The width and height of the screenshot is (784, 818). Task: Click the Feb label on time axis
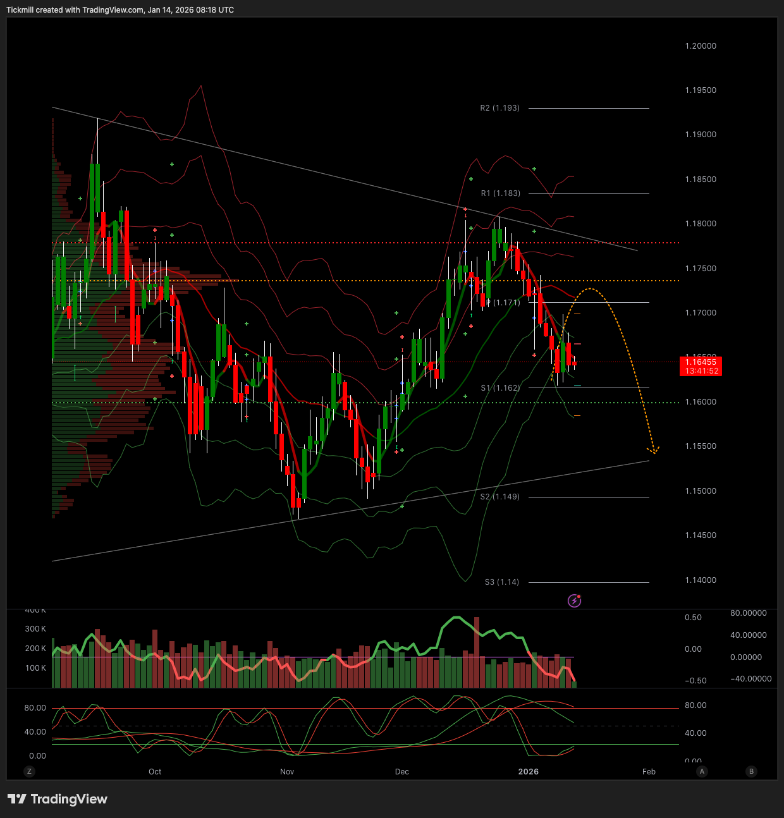pos(649,772)
